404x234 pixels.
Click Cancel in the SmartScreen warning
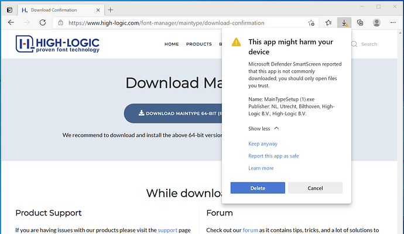315,188
